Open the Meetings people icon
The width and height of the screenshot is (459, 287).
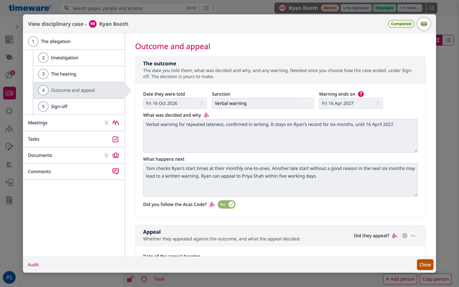pyautogui.click(x=116, y=123)
